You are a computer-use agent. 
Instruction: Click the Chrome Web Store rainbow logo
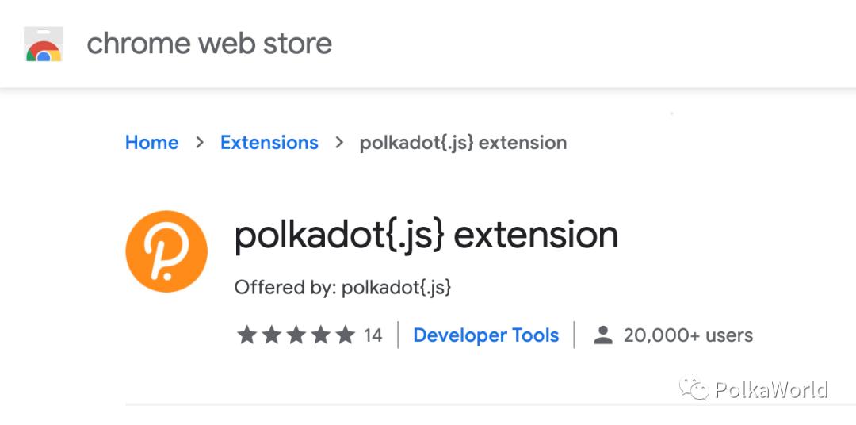click(x=44, y=44)
